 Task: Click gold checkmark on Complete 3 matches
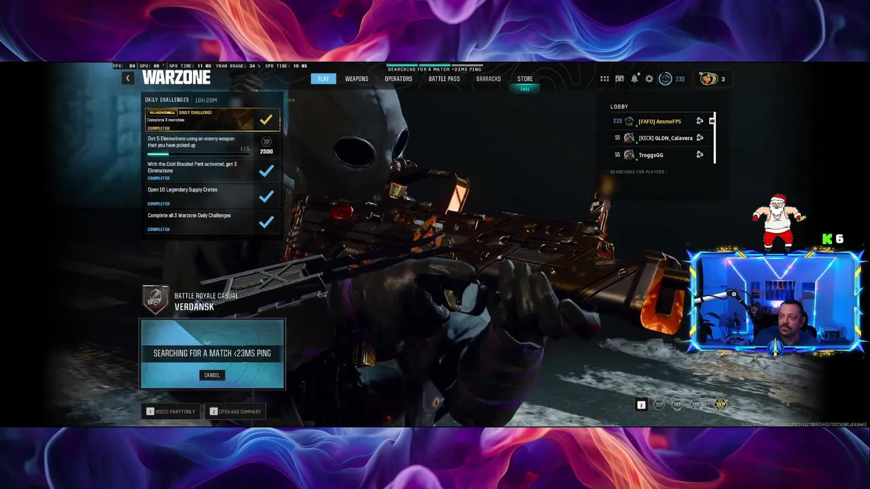coord(266,120)
